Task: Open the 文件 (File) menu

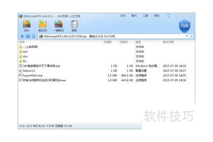Action: pos(122,16)
